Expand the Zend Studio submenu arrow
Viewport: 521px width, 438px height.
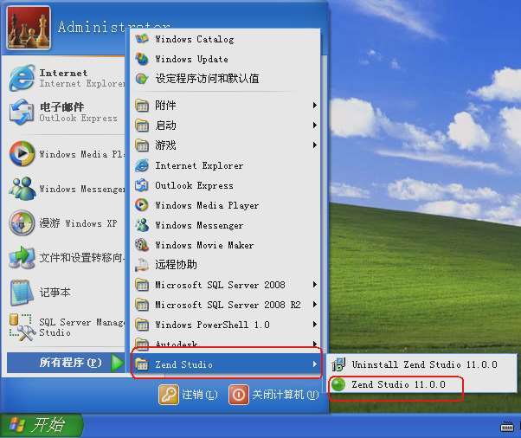pyautogui.click(x=315, y=364)
